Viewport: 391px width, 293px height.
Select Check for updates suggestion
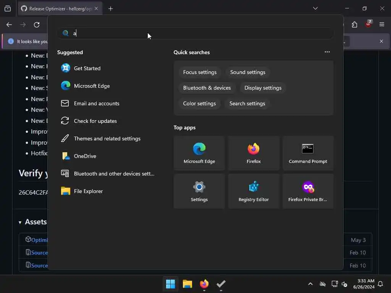(107, 121)
